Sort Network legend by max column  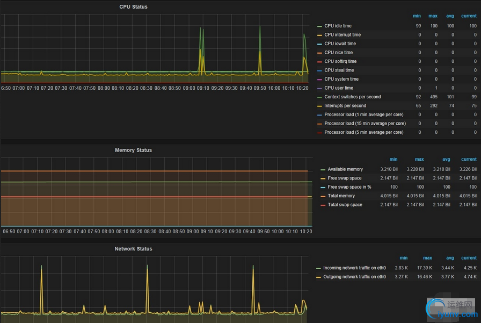[427, 258]
